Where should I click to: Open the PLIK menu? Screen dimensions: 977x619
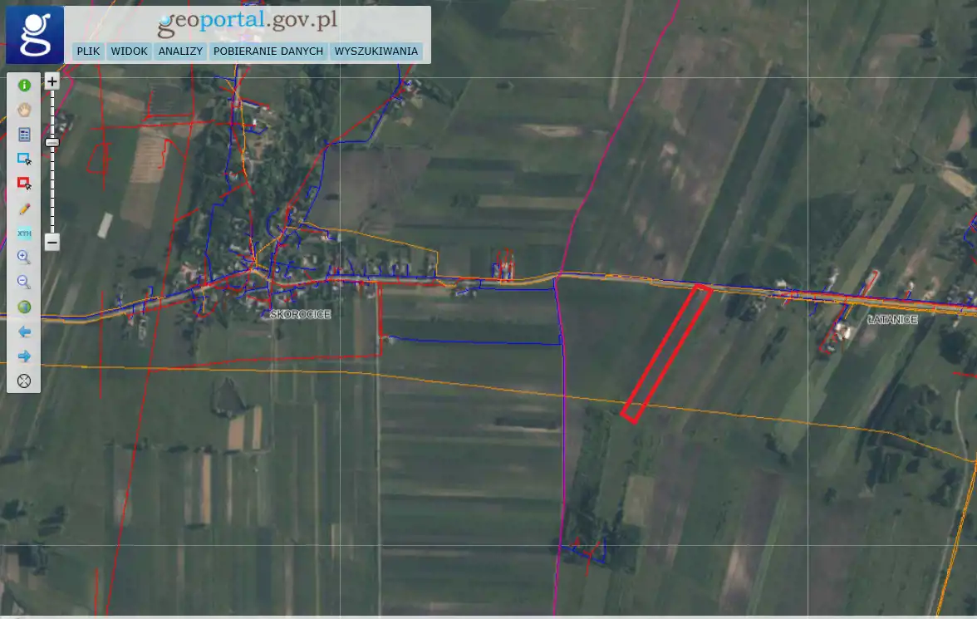(88, 52)
